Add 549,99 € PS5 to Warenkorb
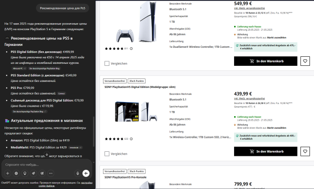 [x=266, y=61]
